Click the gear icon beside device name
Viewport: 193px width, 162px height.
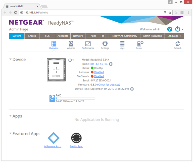coord(111,64)
